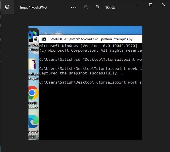Click the small calendar icon overlay
This screenshot has height=152, width=170.
36,39
